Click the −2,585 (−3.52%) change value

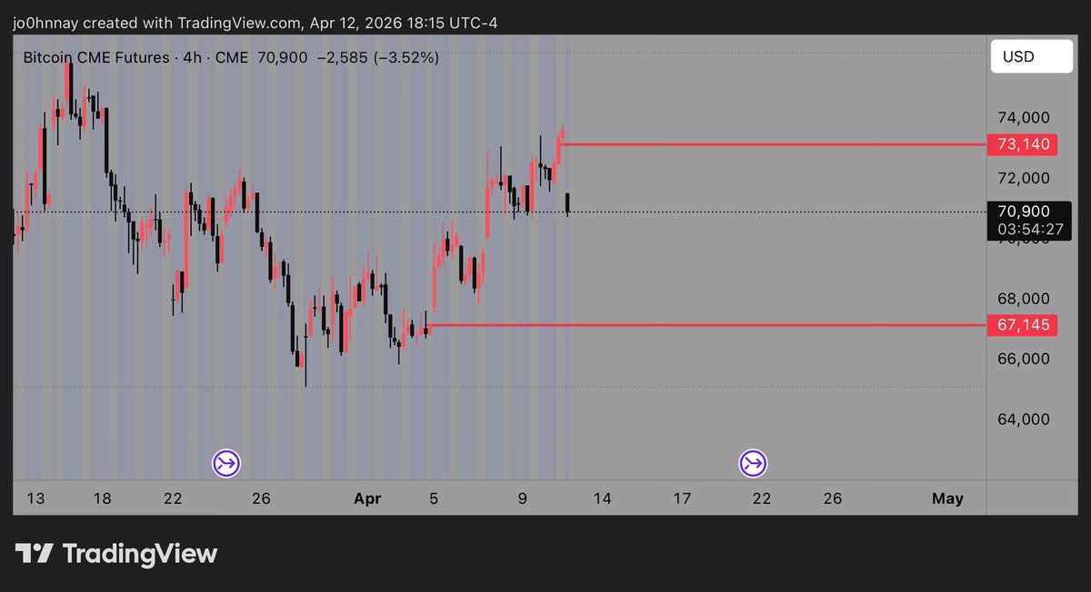pyautogui.click(x=377, y=58)
